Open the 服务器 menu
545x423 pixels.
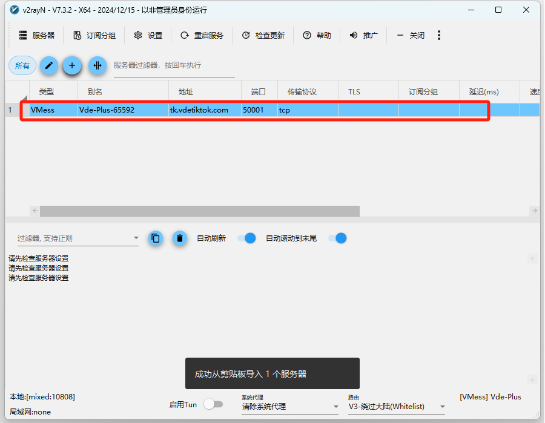(37, 36)
